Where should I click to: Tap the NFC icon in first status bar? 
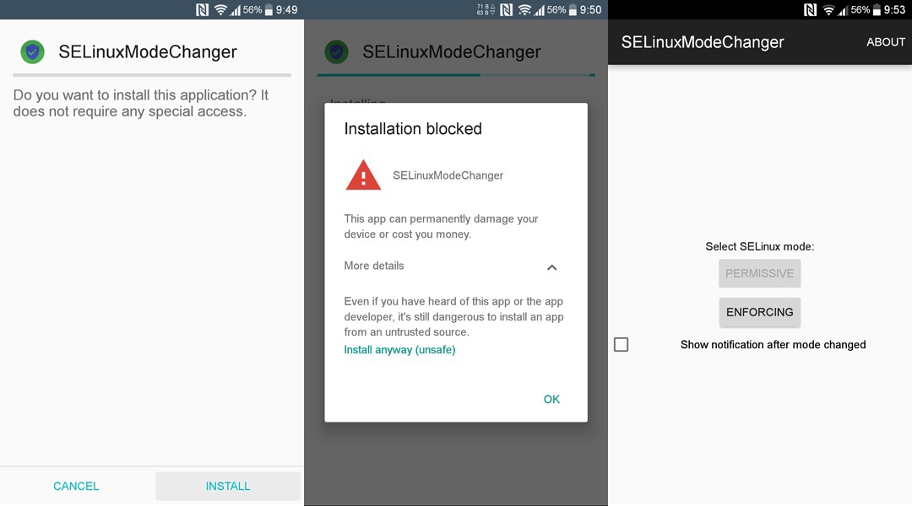(x=202, y=9)
